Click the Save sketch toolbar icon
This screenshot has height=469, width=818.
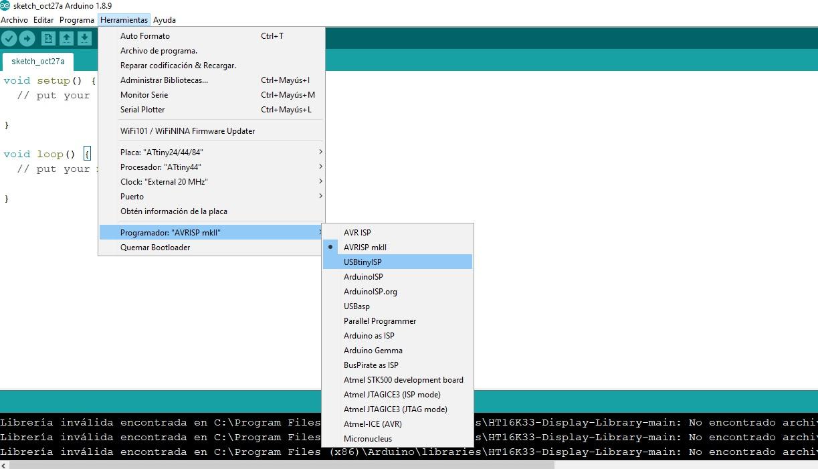tap(84, 39)
